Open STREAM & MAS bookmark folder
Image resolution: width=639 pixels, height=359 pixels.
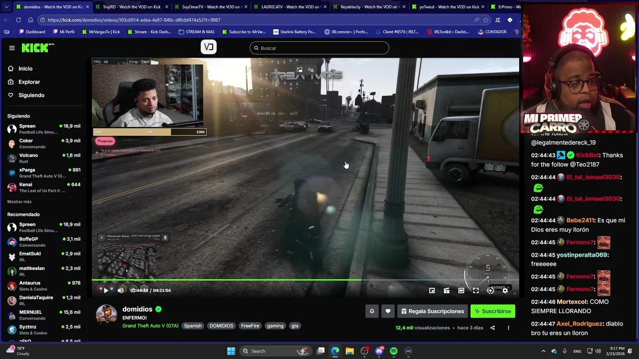coord(197,32)
